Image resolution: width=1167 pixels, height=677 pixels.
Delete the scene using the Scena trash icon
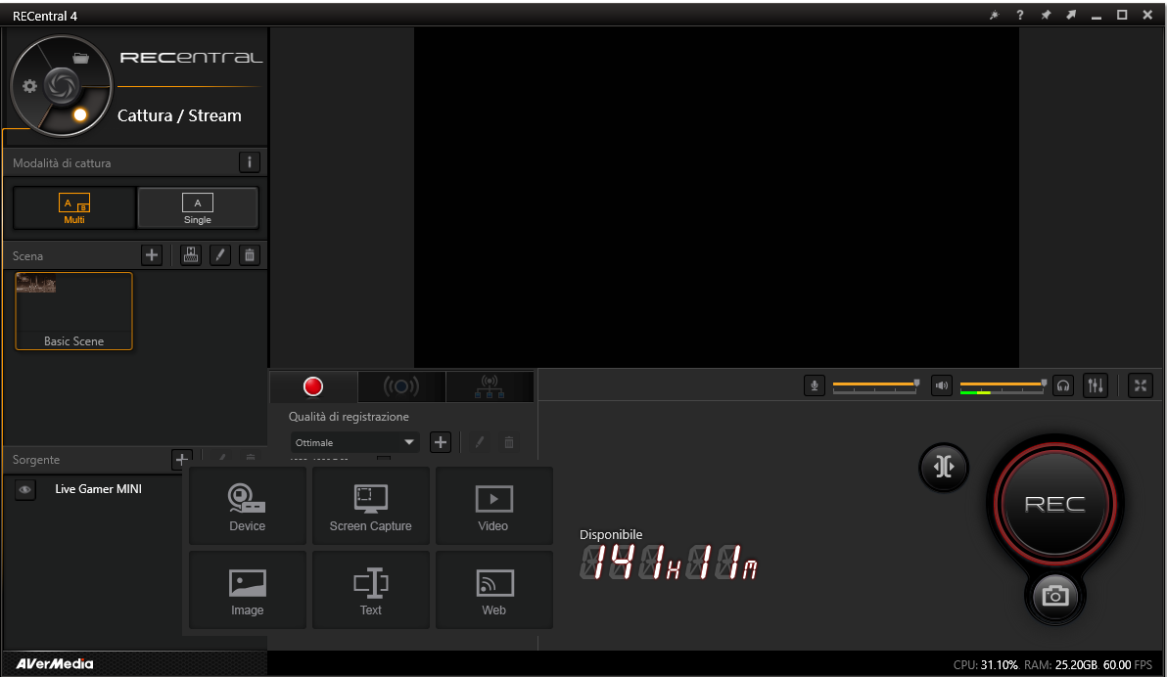[250, 255]
